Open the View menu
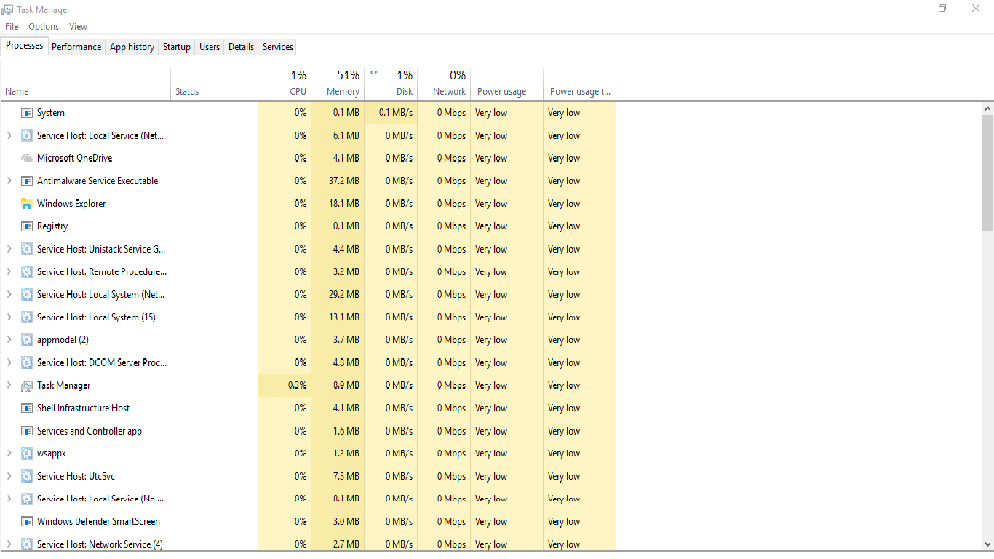 pos(78,27)
